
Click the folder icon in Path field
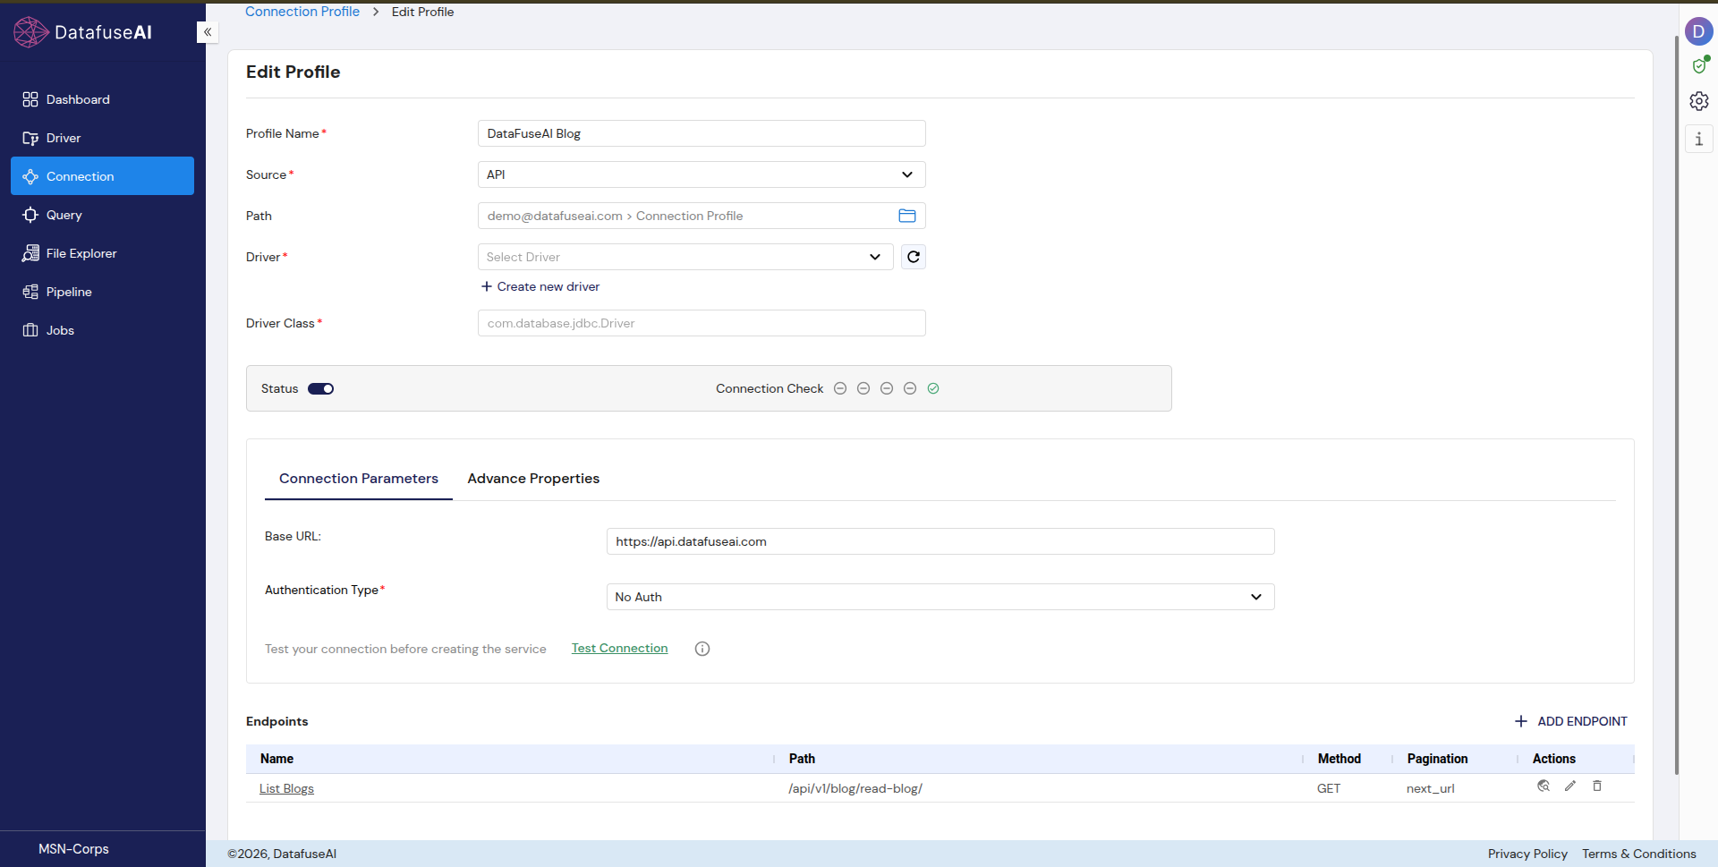(907, 216)
